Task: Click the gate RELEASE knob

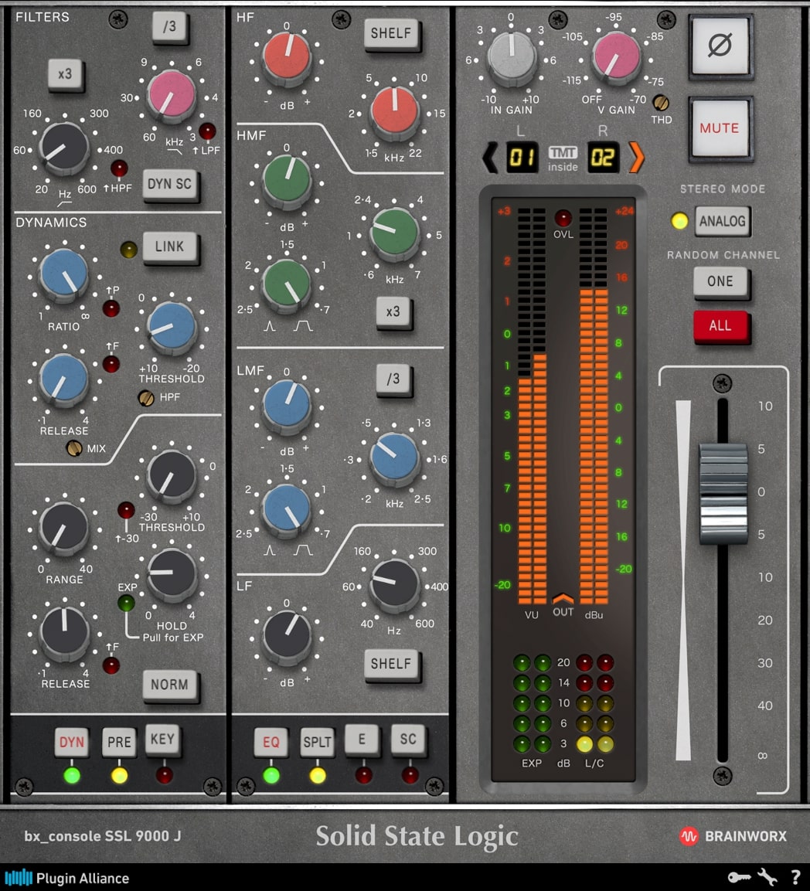Action: [65, 631]
